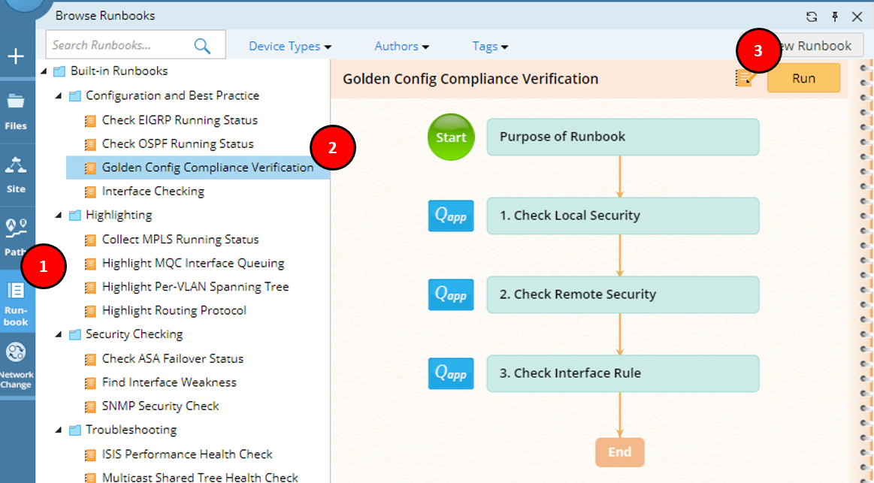Screen dimensions: 874x483
Task: Select Highlight MQC Interface Queuing runbook
Action: 193,263
